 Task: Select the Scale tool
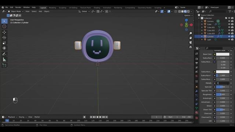[4, 43]
